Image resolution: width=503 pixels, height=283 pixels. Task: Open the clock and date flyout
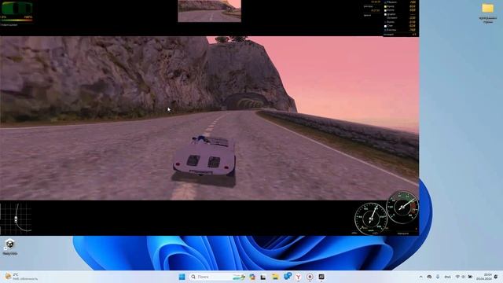(484, 277)
